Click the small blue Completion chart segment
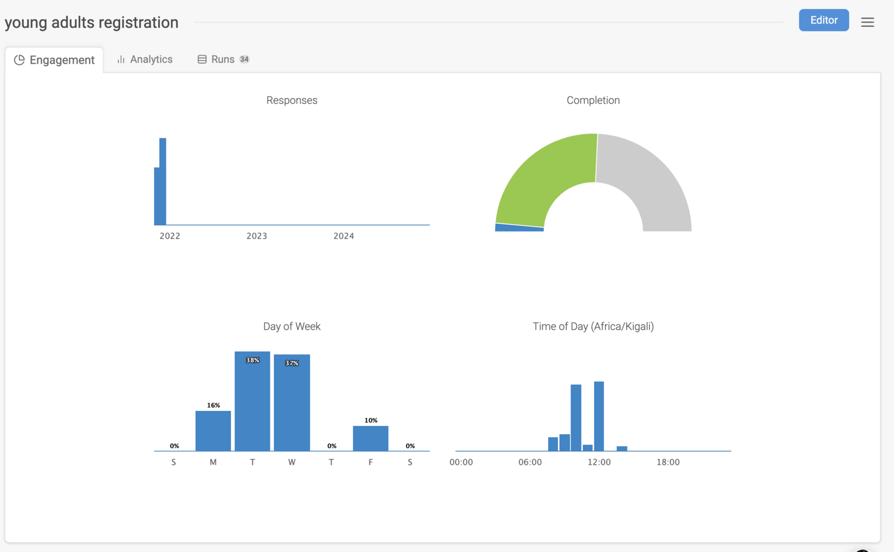Image resolution: width=894 pixels, height=552 pixels. [519, 227]
